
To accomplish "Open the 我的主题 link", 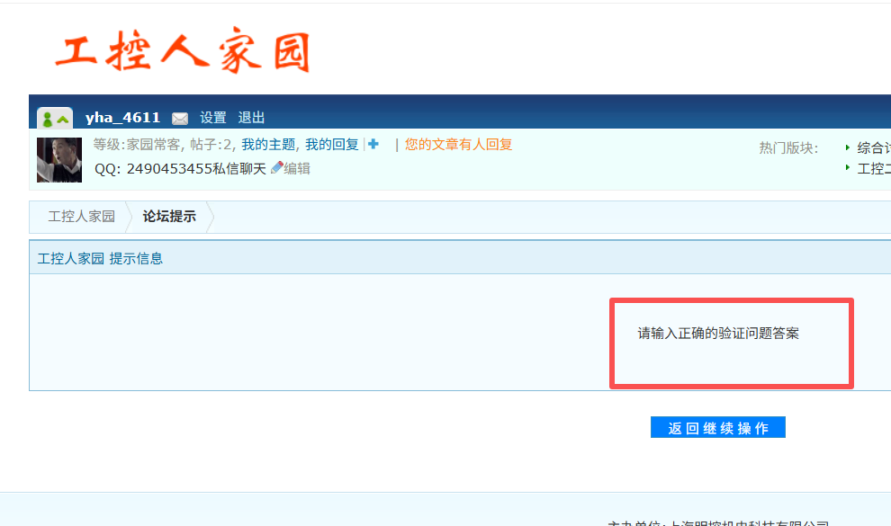I will 268,145.
